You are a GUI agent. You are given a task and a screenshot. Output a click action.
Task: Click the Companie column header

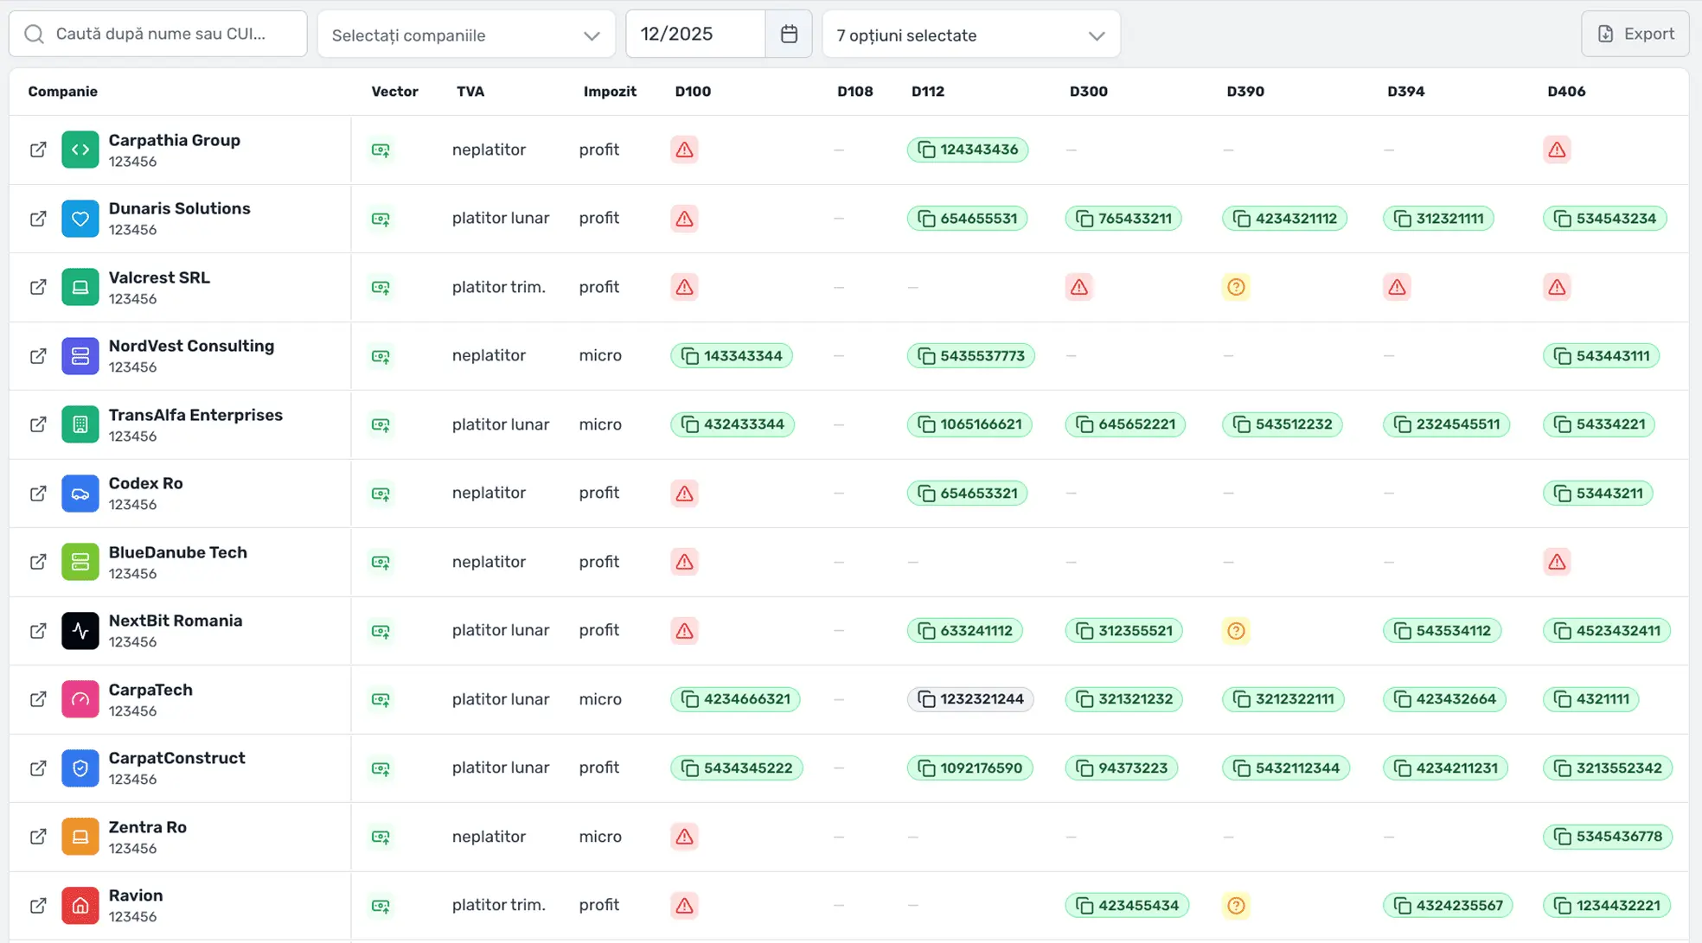coord(62,92)
